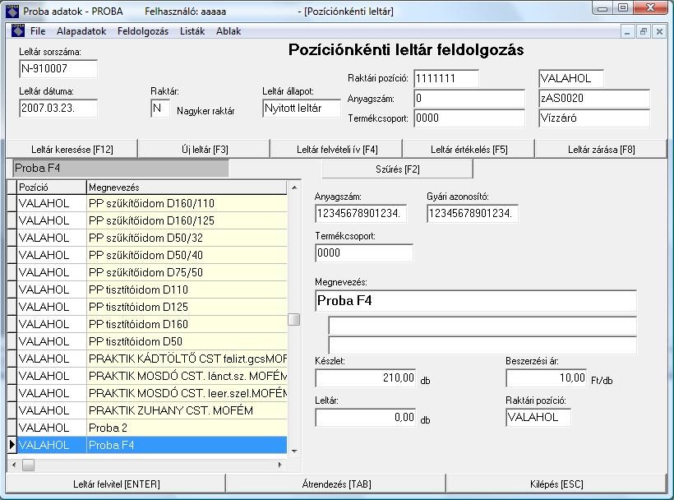Minimize the inner MDI child window

click(x=629, y=31)
